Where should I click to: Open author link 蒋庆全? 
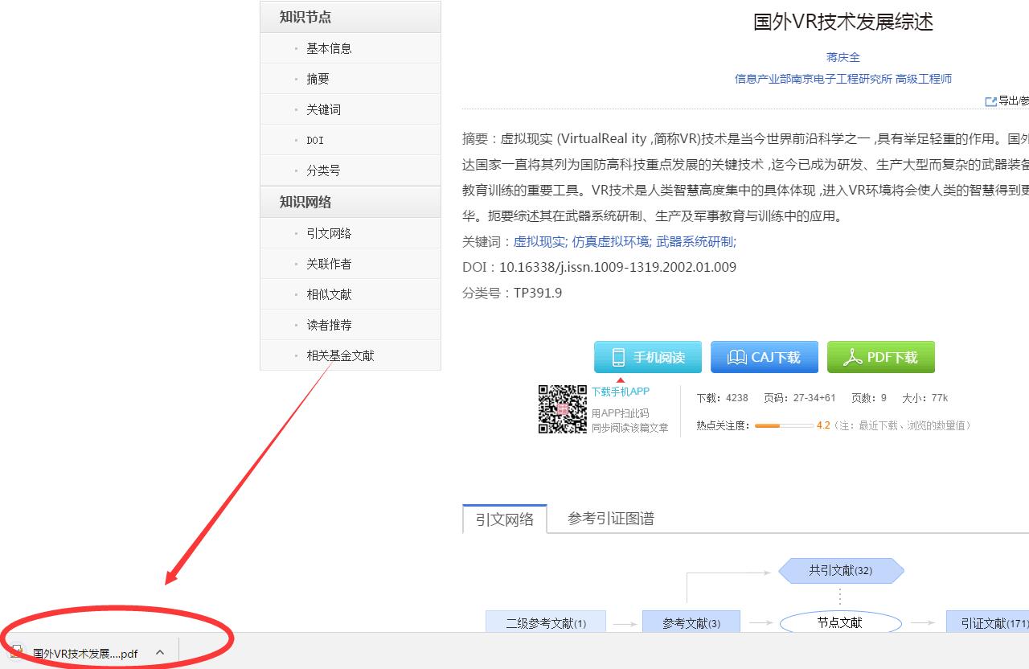pos(842,57)
